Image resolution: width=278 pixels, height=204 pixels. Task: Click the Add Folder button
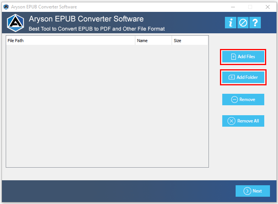(243, 77)
